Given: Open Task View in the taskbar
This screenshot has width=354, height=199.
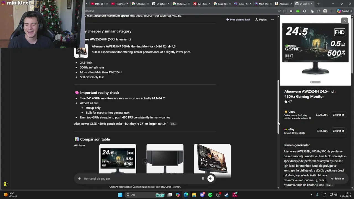Looking at the screenshot, I should [x=170, y=195].
